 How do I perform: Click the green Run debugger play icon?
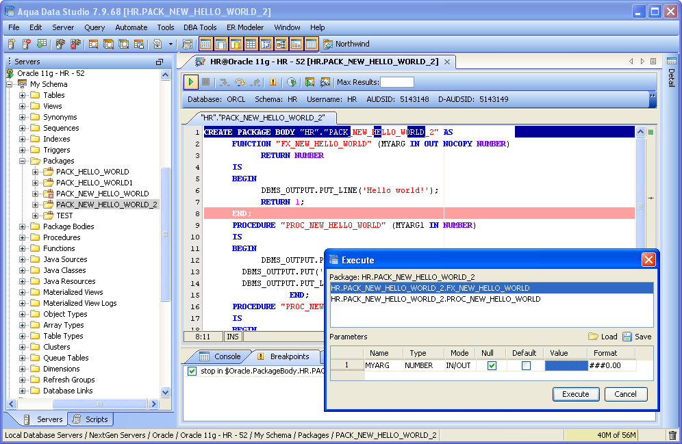coord(191,82)
